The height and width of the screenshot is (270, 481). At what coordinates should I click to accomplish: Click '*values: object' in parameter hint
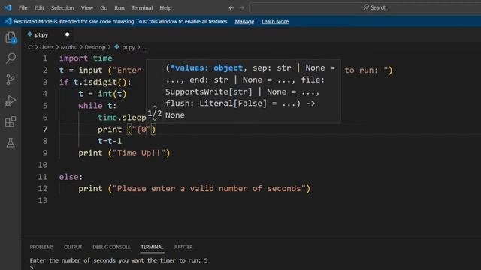207,67
